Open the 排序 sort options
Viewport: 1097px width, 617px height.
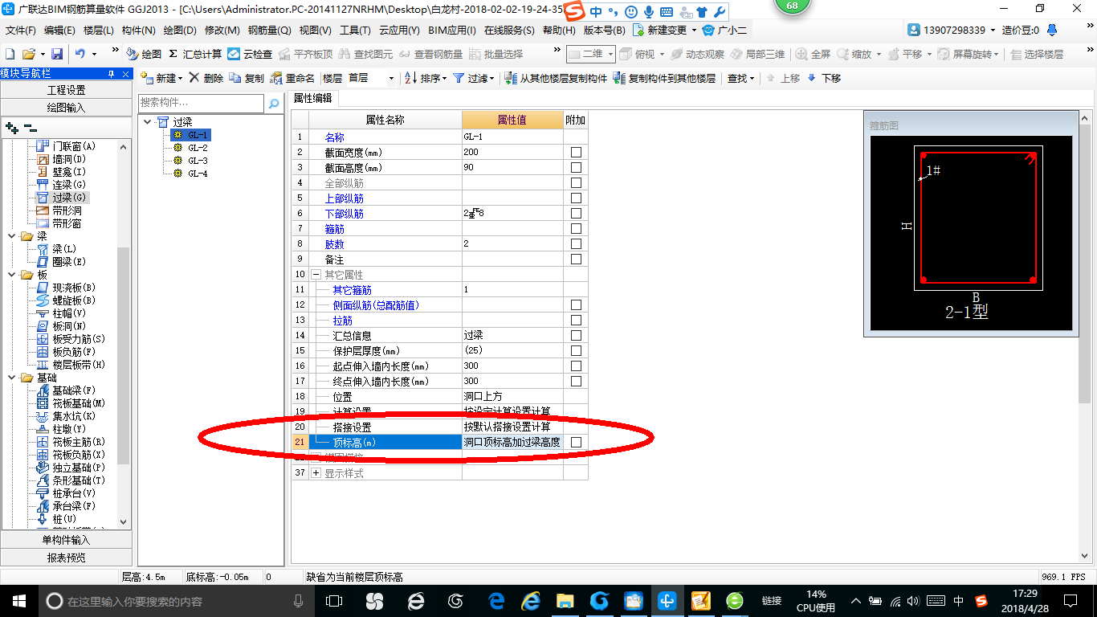(x=426, y=78)
